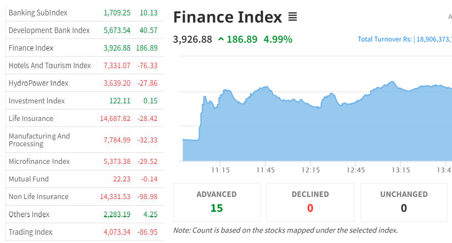Select Microfinance Index row
The height and width of the screenshot is (243, 452).
pyautogui.click(x=39, y=161)
